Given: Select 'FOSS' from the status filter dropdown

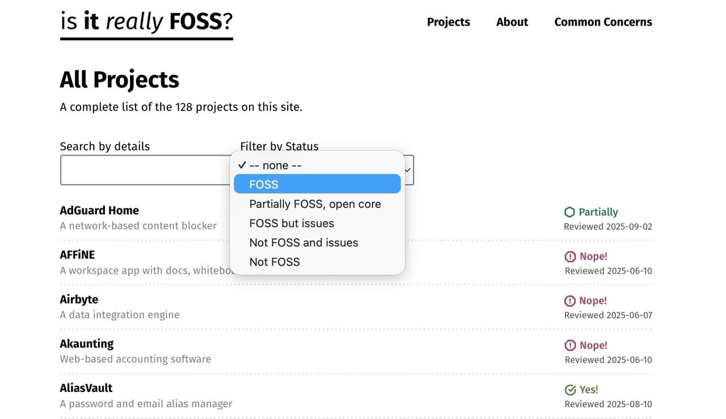Looking at the screenshot, I should 263,184.
